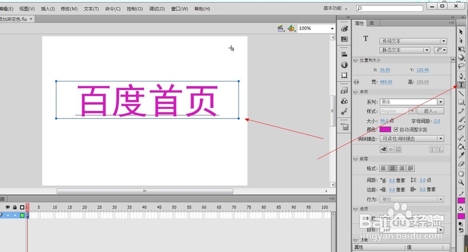Switch to the 库 tab
This screenshot has height=252, width=468.
372,23
